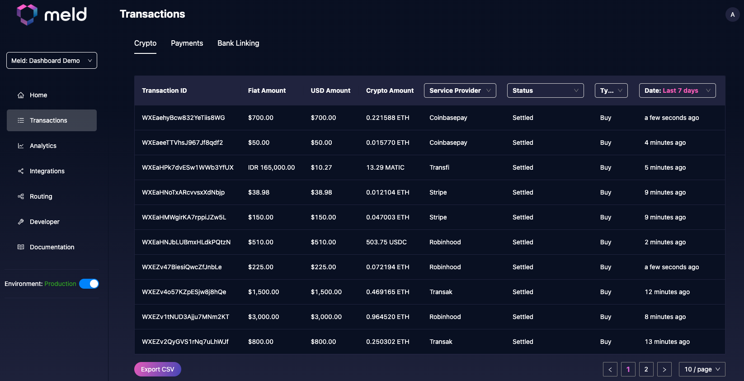Click transaction ID WXEaHMWgirKA7rppiJZw5L

click(184, 217)
